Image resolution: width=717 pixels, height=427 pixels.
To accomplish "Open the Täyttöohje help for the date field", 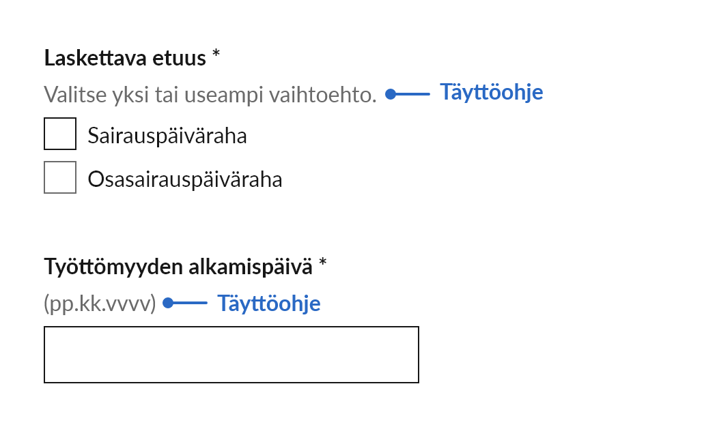I will pyautogui.click(x=269, y=303).
